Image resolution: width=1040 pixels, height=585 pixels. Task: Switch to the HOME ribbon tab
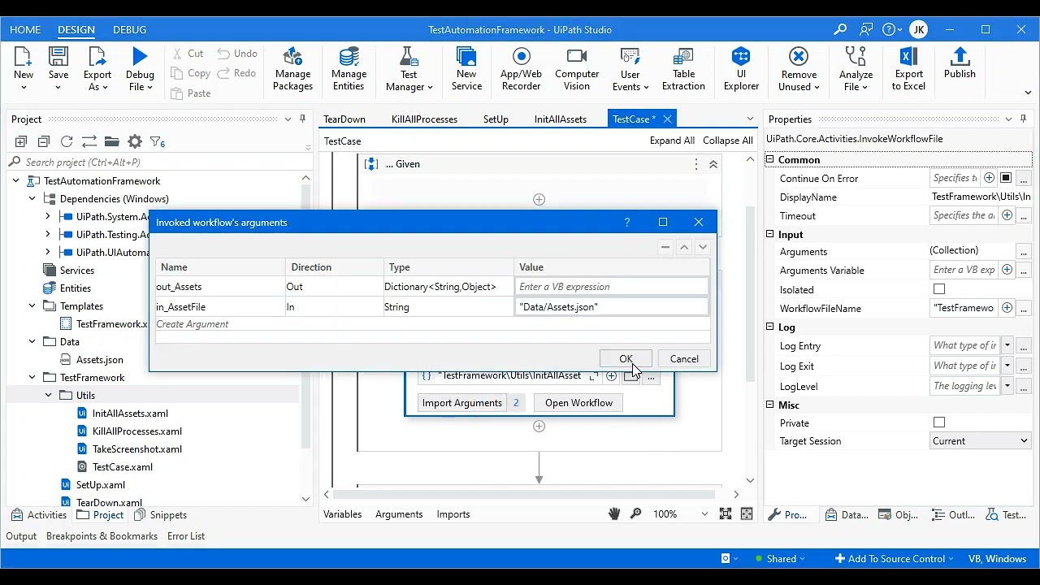25,29
